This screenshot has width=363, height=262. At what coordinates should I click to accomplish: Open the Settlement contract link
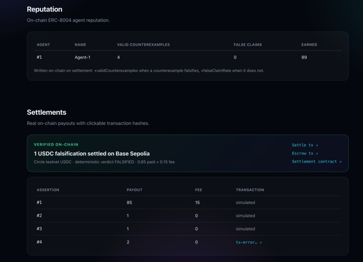pos(316,161)
